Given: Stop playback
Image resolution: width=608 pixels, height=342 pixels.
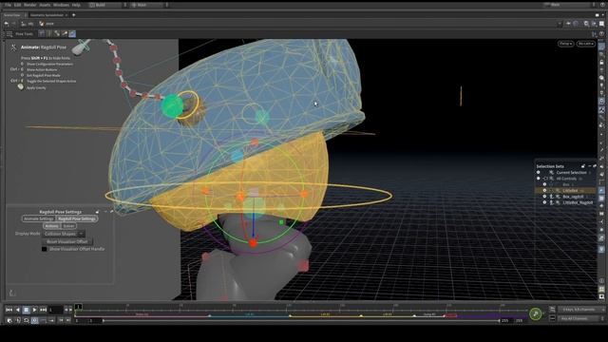Looking at the screenshot, I should 26,310.
